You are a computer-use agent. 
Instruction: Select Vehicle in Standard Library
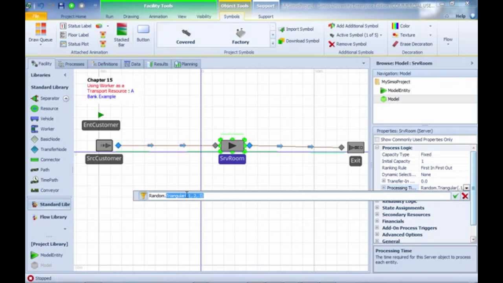(42, 119)
